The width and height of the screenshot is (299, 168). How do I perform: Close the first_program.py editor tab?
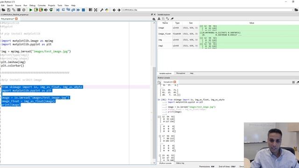[16, 19]
